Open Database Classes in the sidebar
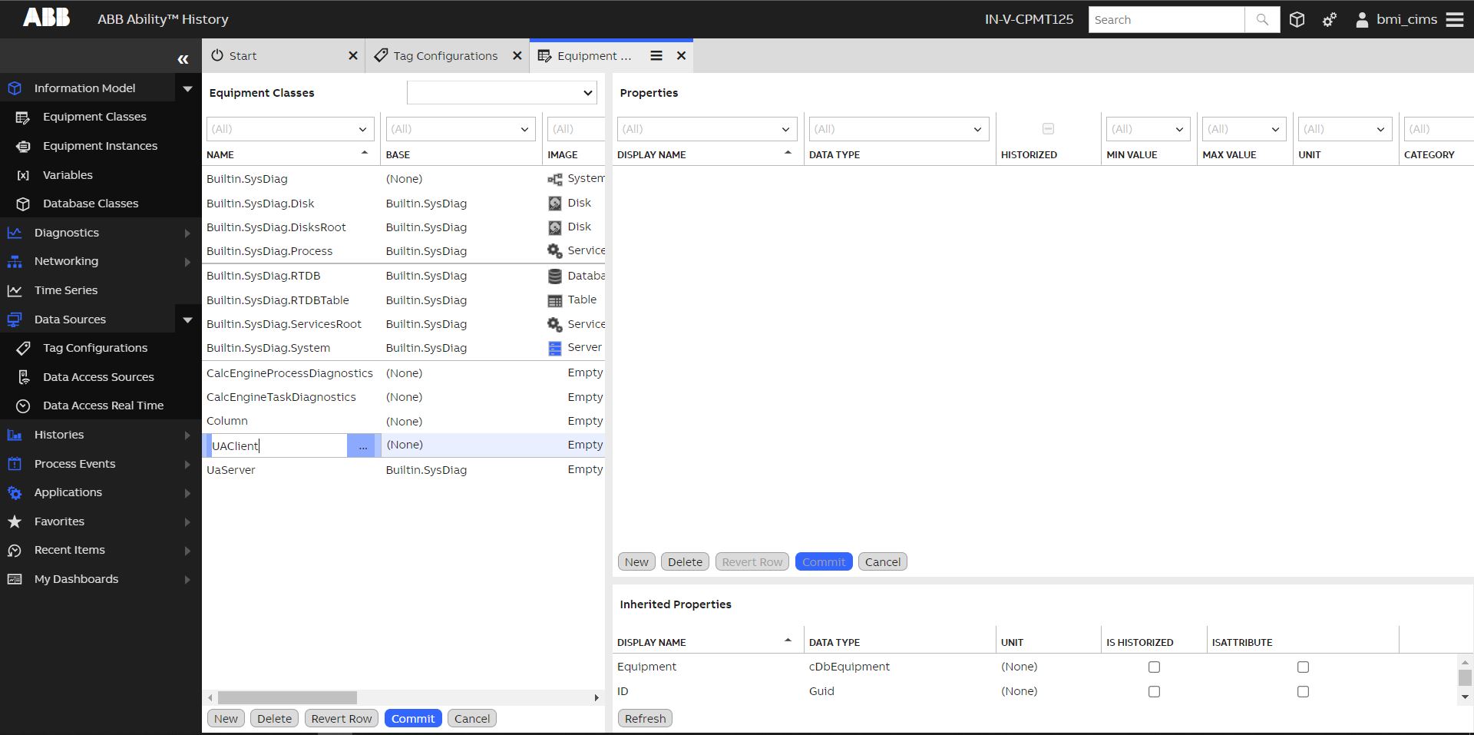The width and height of the screenshot is (1474, 735). [91, 204]
